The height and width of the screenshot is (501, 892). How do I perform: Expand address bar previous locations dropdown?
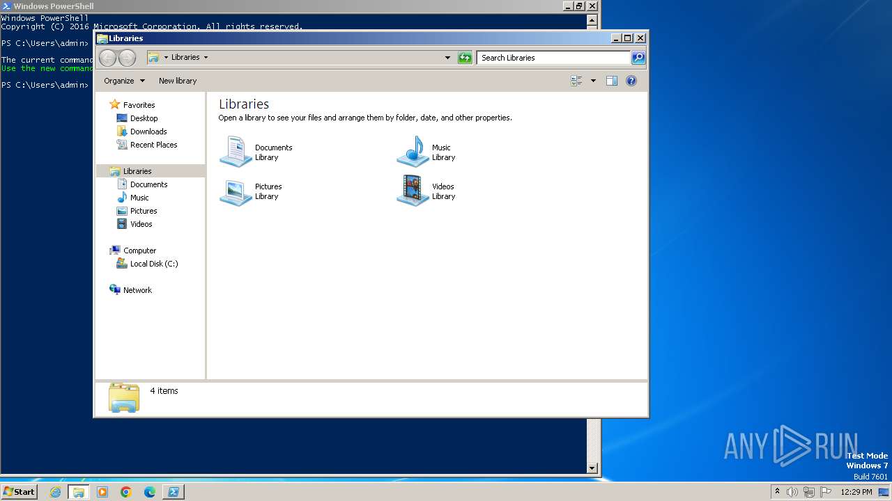pos(447,58)
